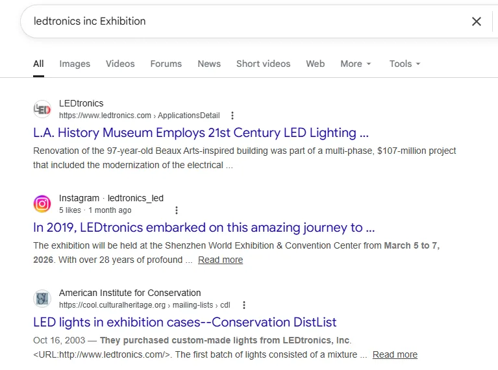Image resolution: width=498 pixels, height=370 pixels.
Task: Click the LEDtronics site favicon
Action: (x=42, y=109)
